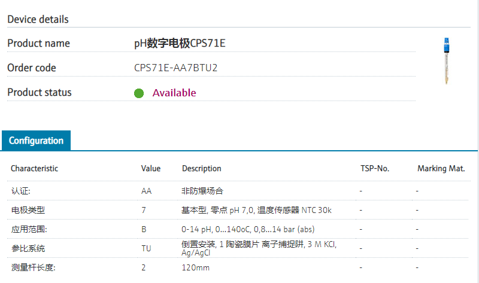Click the 测量杆长度 row label
This screenshot has height=283, width=479.
tap(33, 267)
